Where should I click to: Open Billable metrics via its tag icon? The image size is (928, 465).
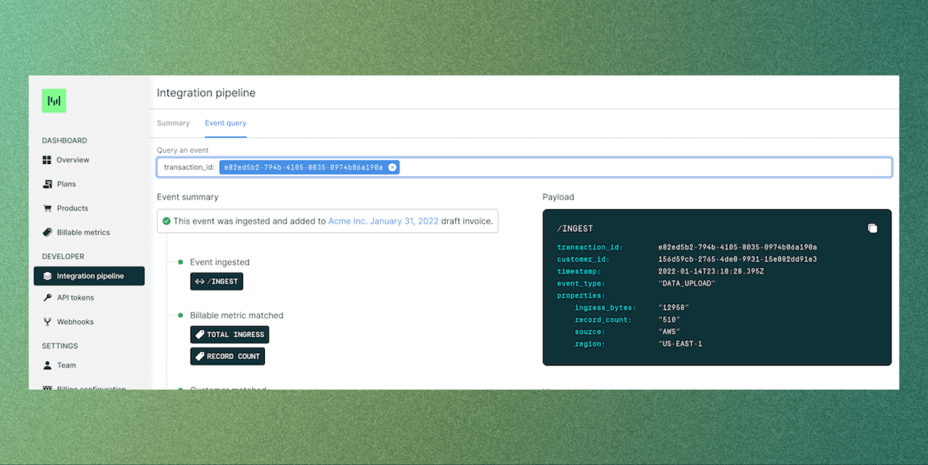pos(48,232)
